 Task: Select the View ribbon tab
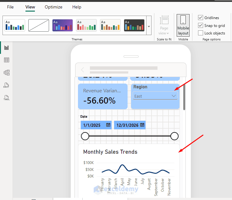click(x=30, y=7)
